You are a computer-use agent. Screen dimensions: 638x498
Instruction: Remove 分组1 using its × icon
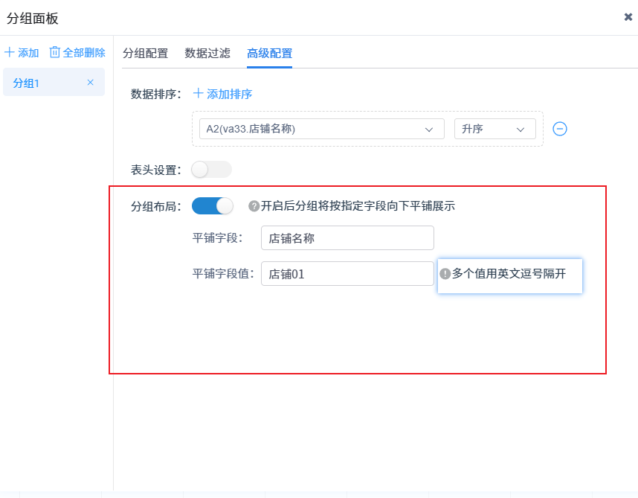(91, 83)
